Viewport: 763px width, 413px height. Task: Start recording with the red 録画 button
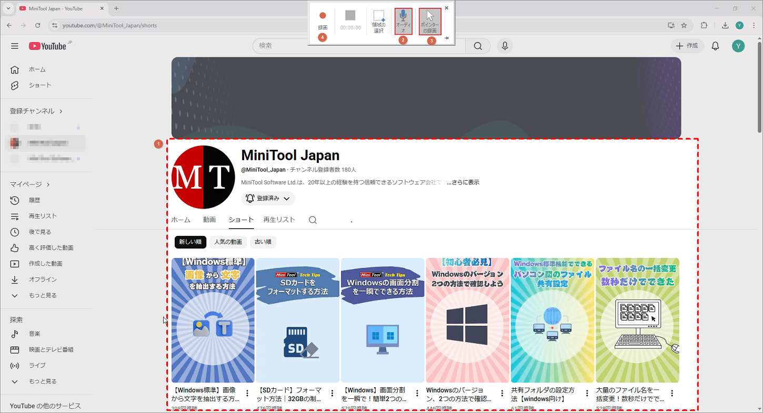(x=322, y=16)
